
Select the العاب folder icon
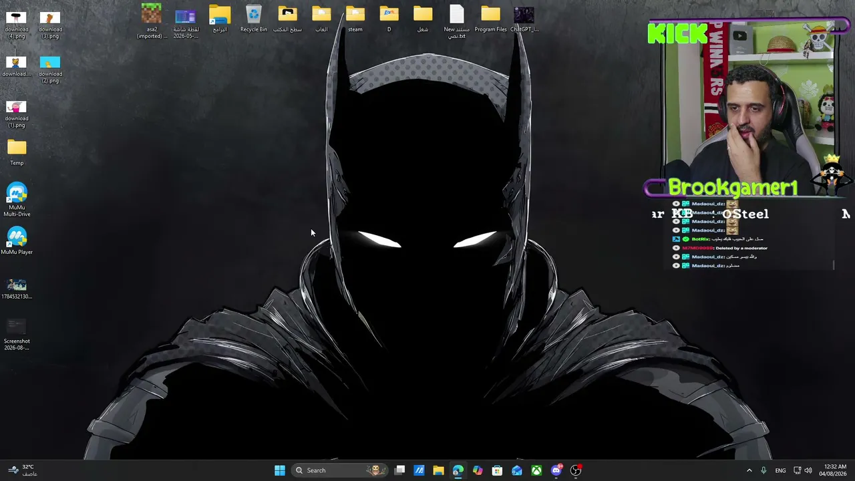tap(321, 19)
